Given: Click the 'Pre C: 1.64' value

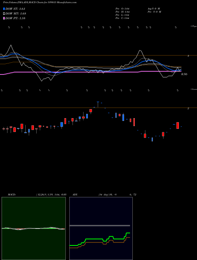Looking at the screenshot, I should 123,18.
